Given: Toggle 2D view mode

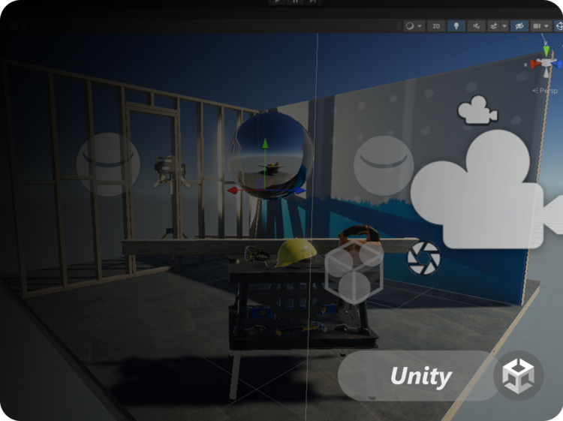Looking at the screenshot, I should click(x=436, y=26).
